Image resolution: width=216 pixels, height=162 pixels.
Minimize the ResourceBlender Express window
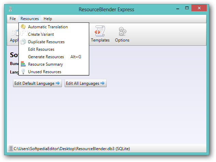click(178, 8)
